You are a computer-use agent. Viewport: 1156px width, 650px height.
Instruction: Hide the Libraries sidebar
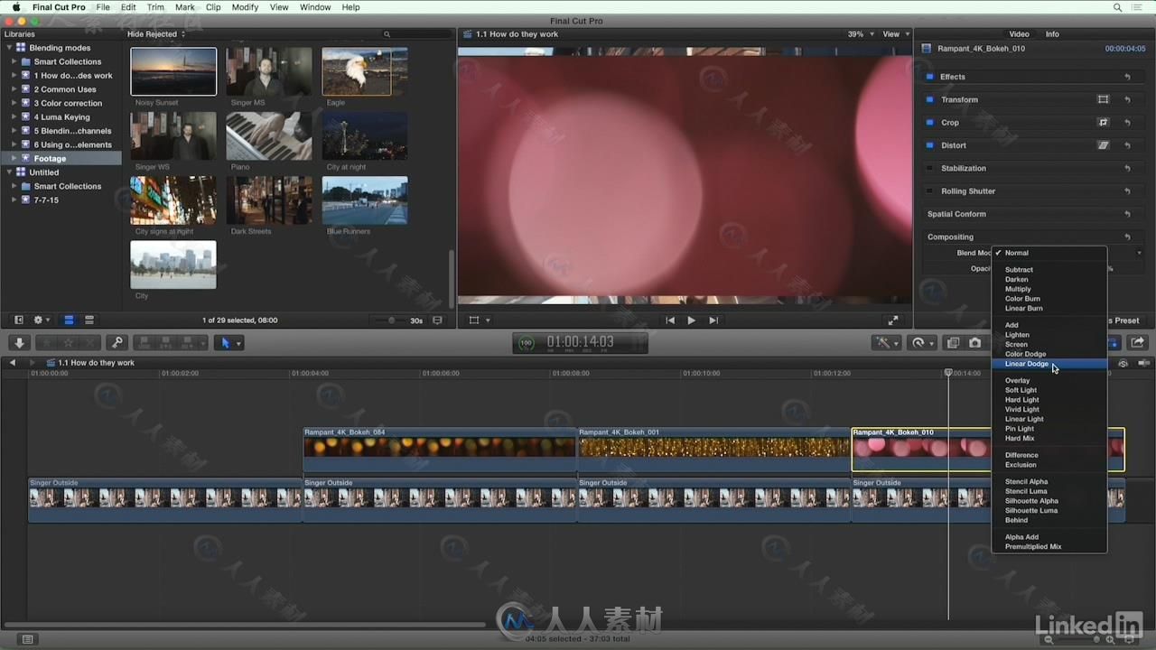point(19,320)
